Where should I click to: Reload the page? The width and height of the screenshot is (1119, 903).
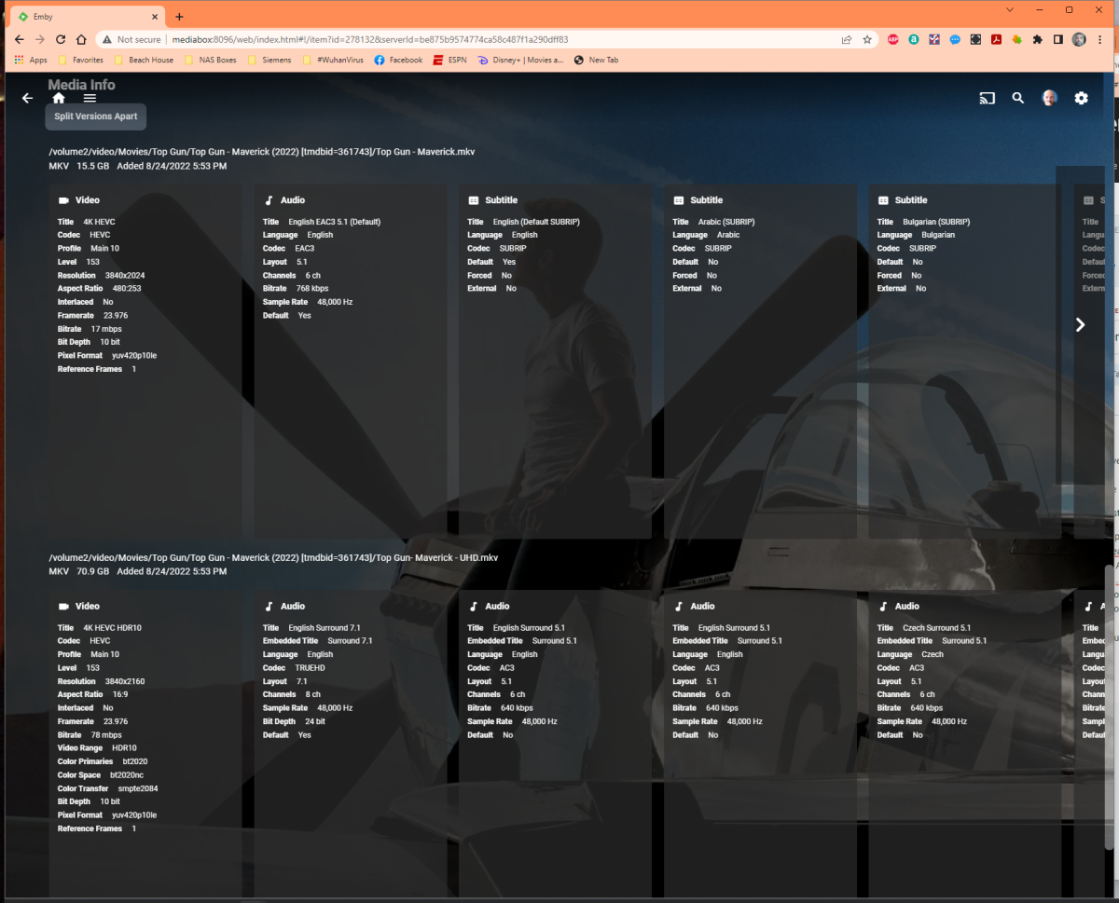[x=60, y=39]
